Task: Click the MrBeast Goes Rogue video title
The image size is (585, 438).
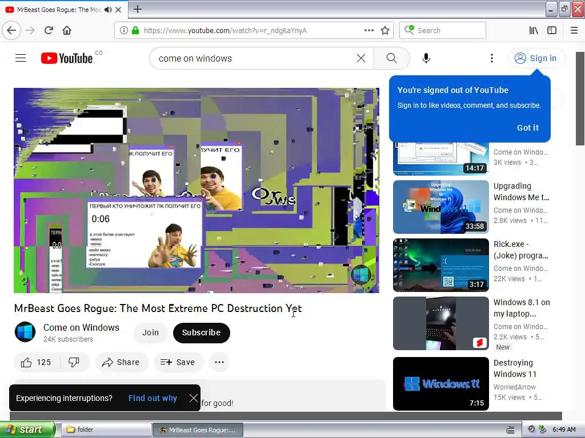Action: click(158, 309)
